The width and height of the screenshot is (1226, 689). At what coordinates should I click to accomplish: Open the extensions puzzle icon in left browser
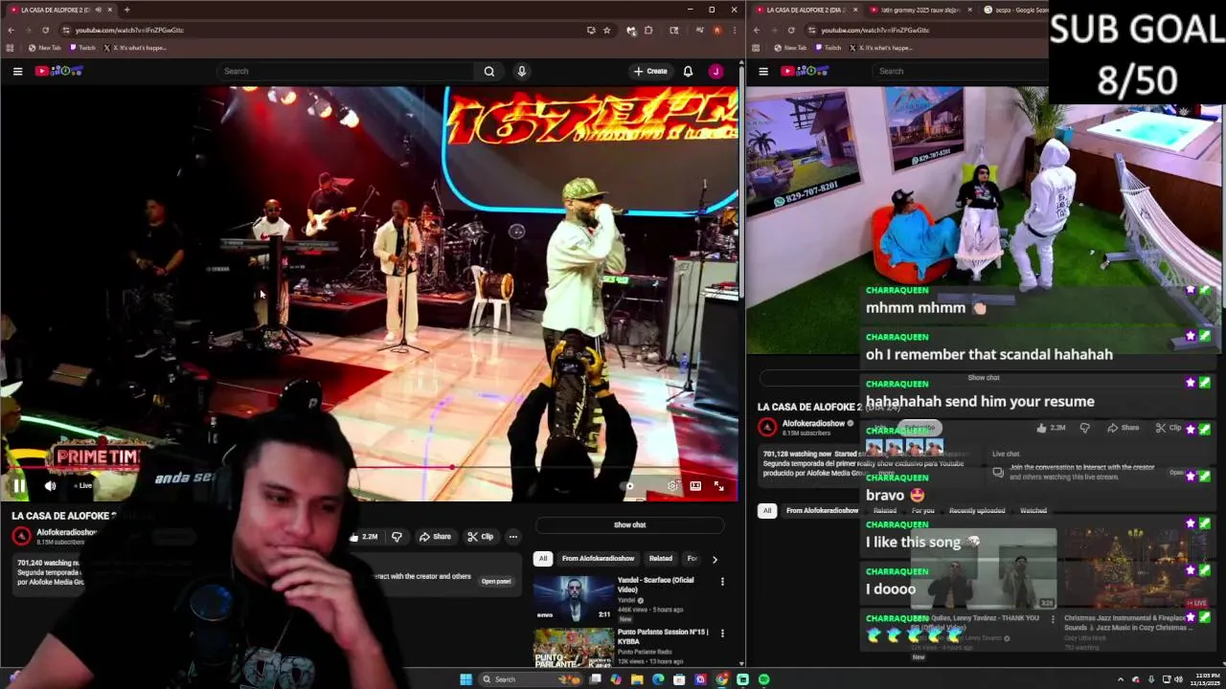648,30
